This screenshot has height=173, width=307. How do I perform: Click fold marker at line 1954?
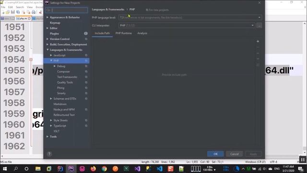point(31,60)
